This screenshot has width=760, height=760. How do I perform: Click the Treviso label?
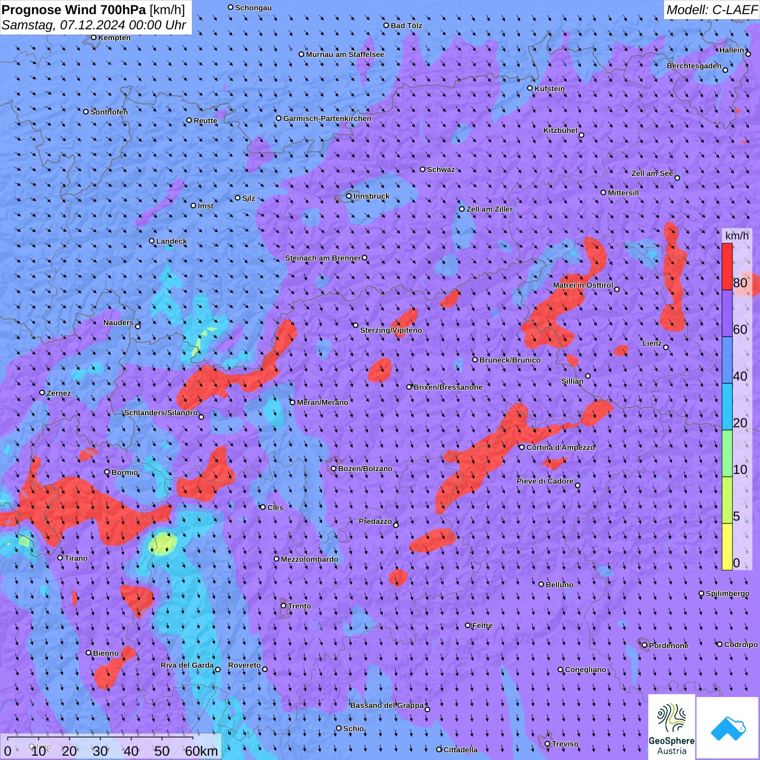565,744
